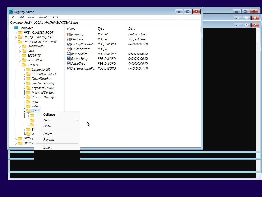This screenshot has height=197, width=262.
Task: Open the Favorites menu
Action: pyautogui.click(x=43, y=17)
